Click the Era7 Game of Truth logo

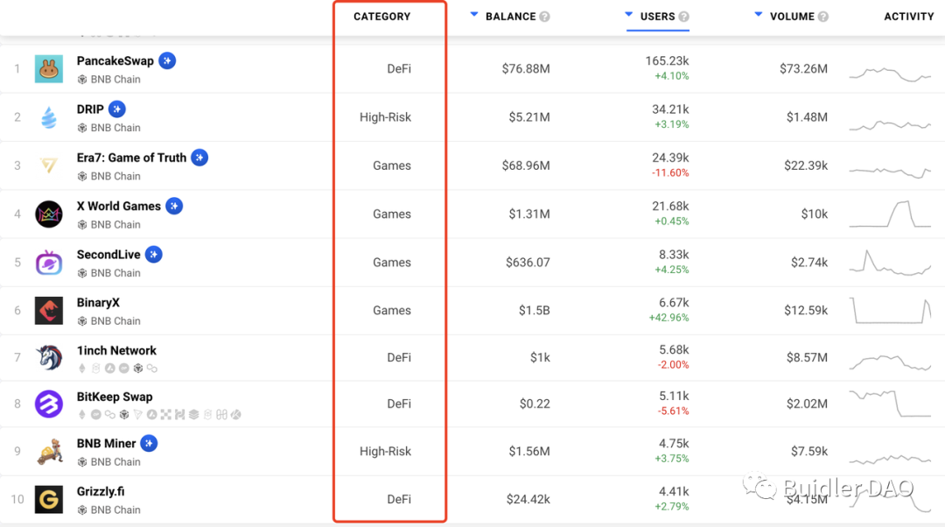point(49,165)
